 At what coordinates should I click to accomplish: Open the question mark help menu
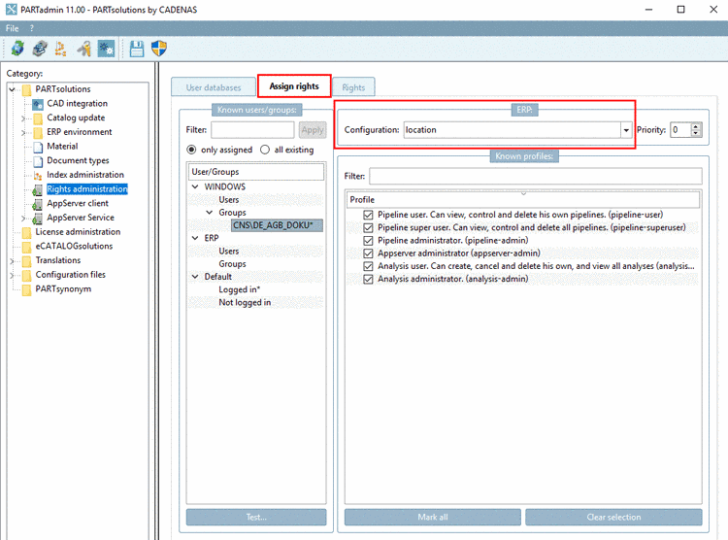click(32, 28)
